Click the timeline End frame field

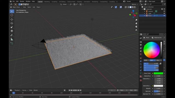click(133, 90)
